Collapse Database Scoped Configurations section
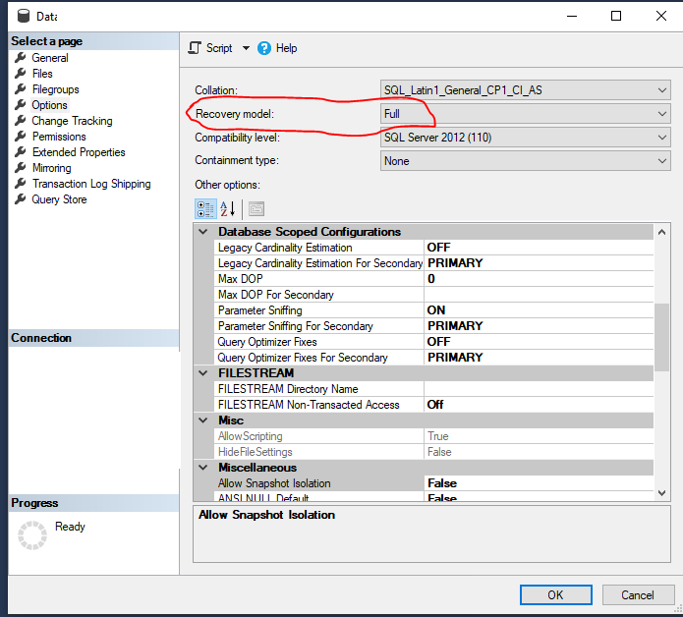Image resolution: width=683 pixels, height=617 pixels. 203,232
